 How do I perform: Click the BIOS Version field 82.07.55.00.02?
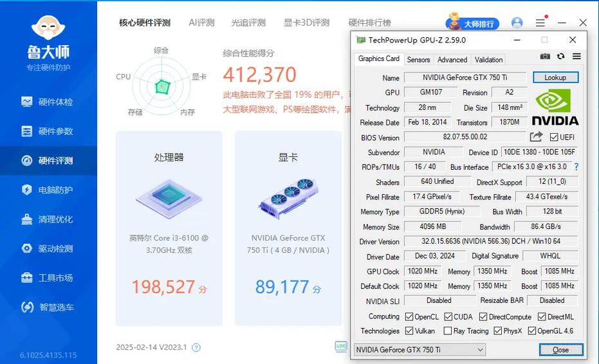[x=465, y=137]
